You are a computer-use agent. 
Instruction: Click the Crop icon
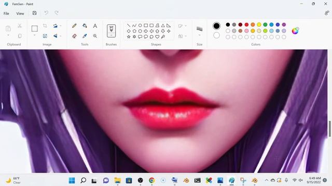pos(45,26)
